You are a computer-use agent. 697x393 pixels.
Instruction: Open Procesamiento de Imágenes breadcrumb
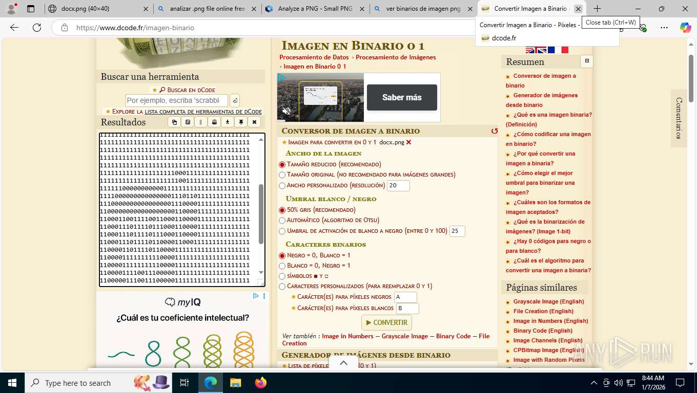pos(396,57)
